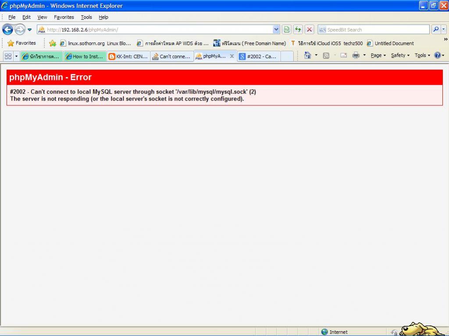
Task: Click the SpeedBit Search box
Action: pyautogui.click(x=374, y=30)
